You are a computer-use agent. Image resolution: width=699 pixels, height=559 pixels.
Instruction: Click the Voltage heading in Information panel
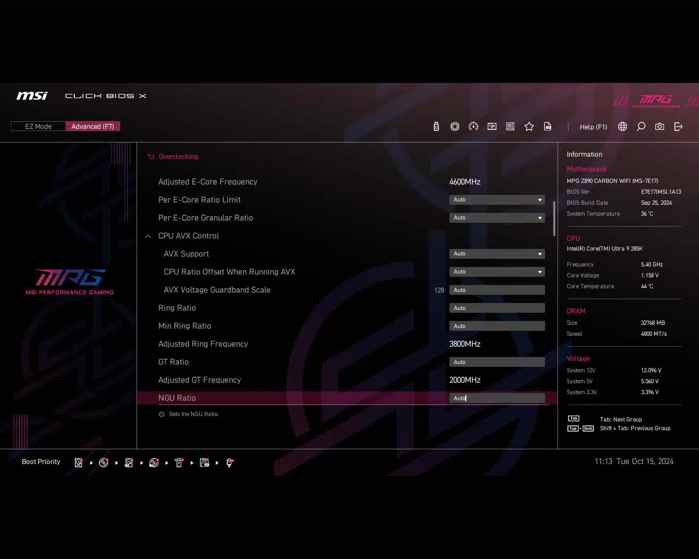578,359
